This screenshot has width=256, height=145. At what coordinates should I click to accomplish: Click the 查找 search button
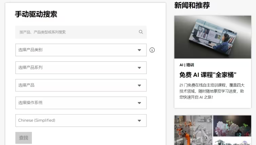tap(24, 138)
